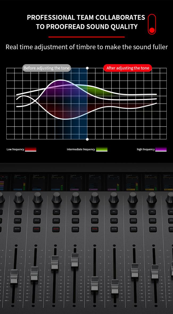173x314 pixels.
Task: Select Track 10 with its SEL button
Action: pos(153,212)
